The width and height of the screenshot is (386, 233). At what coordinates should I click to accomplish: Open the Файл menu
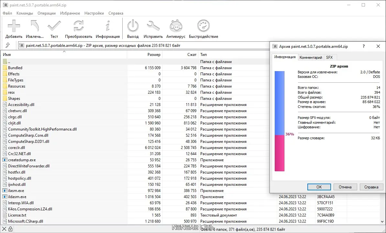point(7,13)
